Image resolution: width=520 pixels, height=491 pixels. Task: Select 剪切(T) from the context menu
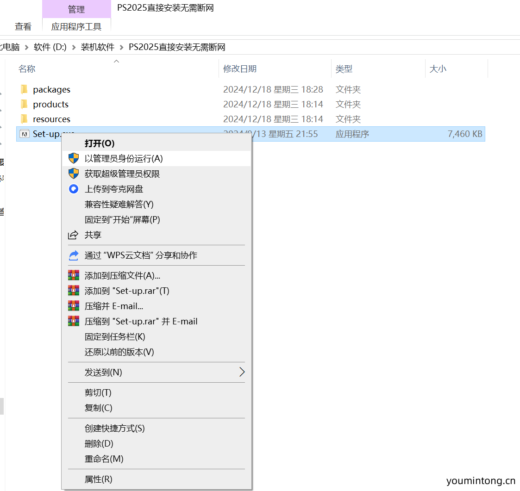pyautogui.click(x=156, y=392)
